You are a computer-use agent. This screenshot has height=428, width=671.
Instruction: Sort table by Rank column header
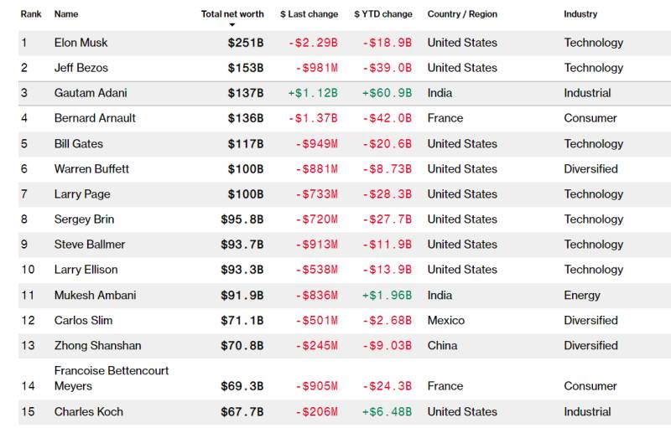31,14
